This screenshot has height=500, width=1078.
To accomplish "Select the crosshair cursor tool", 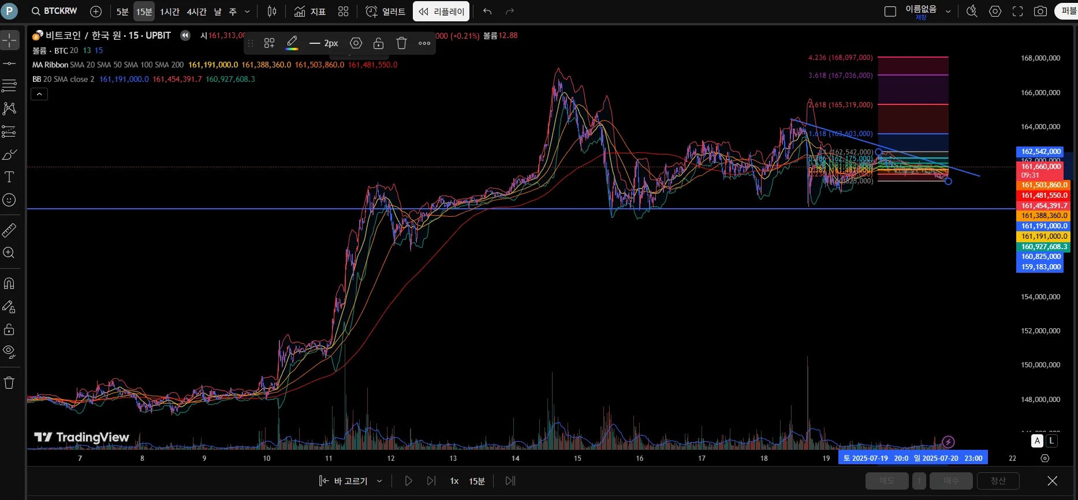I will [x=10, y=40].
